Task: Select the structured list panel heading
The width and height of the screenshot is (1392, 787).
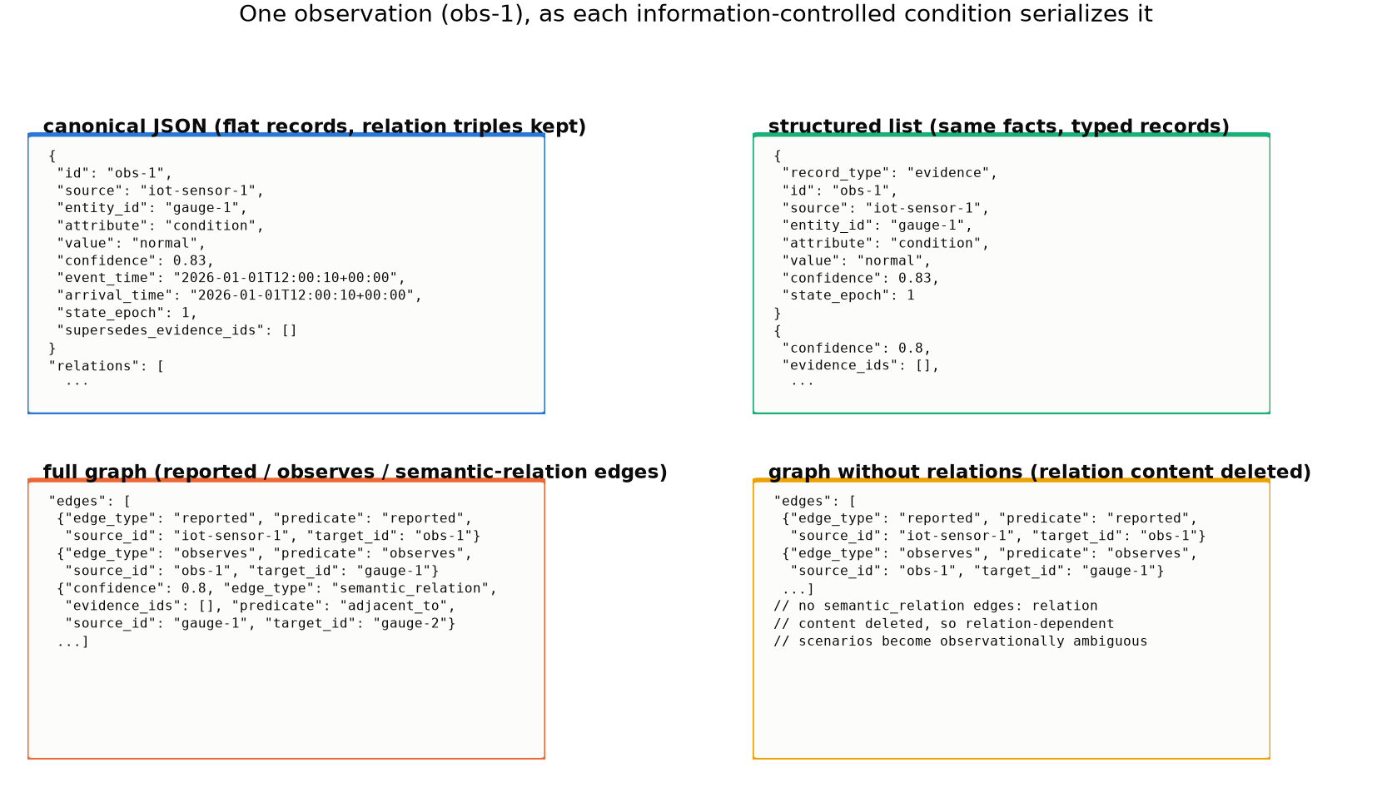Action: [x=998, y=126]
